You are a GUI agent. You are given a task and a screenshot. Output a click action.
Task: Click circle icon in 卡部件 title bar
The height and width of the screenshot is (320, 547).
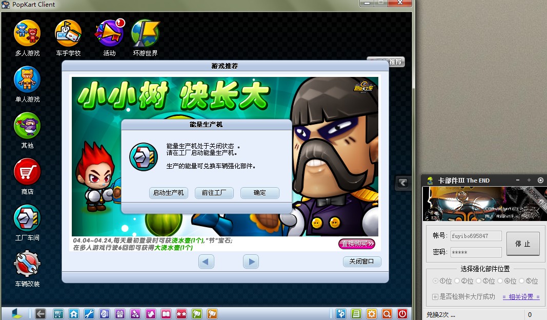540,180
